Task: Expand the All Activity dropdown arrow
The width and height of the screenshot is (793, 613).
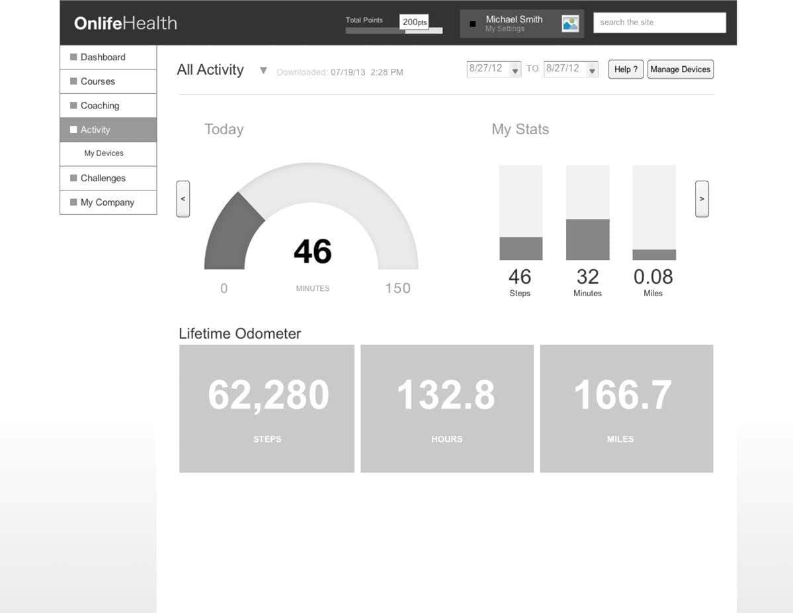Action: tap(263, 70)
